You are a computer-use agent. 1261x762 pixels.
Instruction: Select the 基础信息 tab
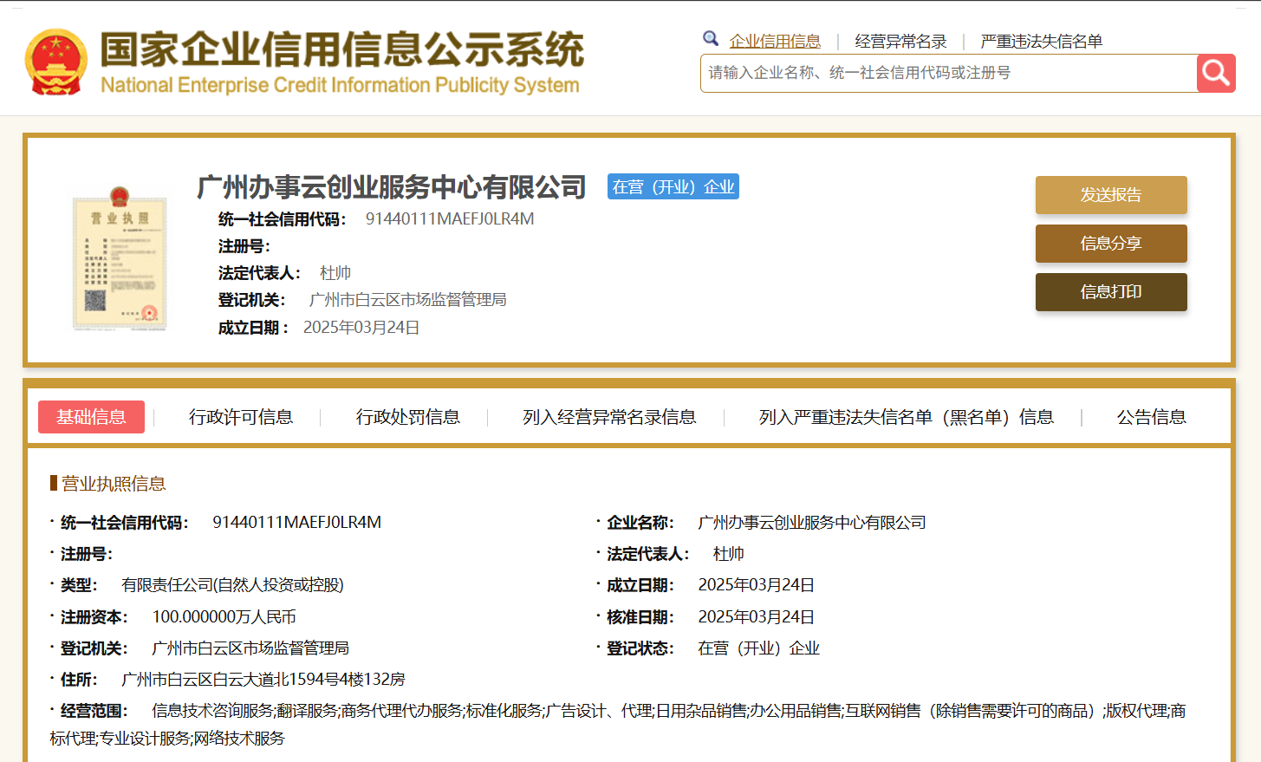tap(91, 417)
